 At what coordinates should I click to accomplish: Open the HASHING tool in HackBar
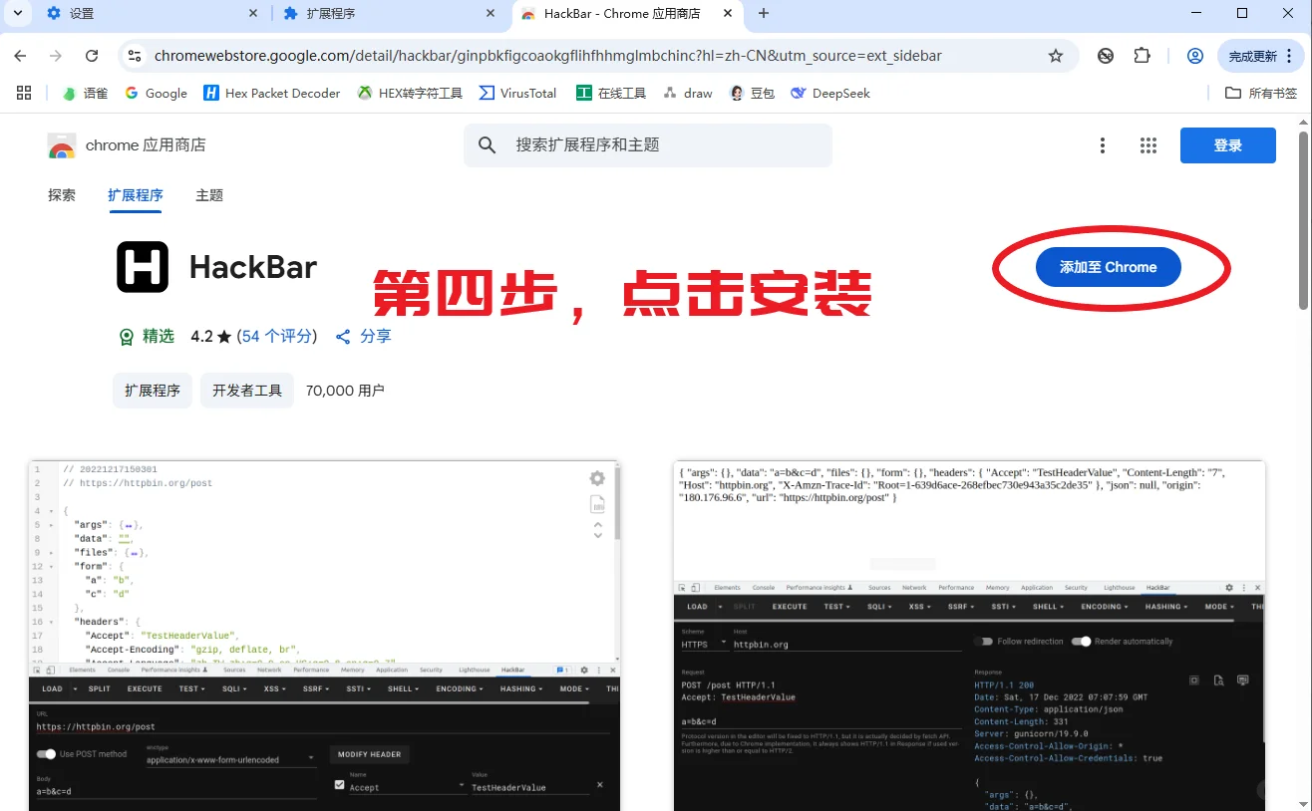(519, 688)
